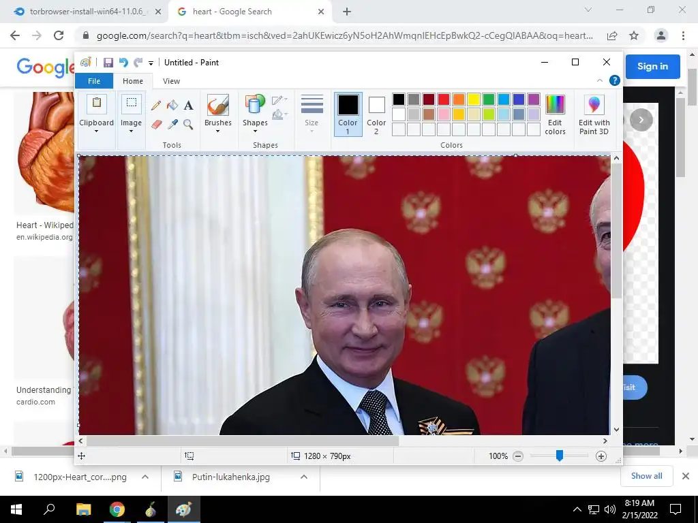Click the Zoom out minus button
The height and width of the screenshot is (523, 698).
(518, 456)
